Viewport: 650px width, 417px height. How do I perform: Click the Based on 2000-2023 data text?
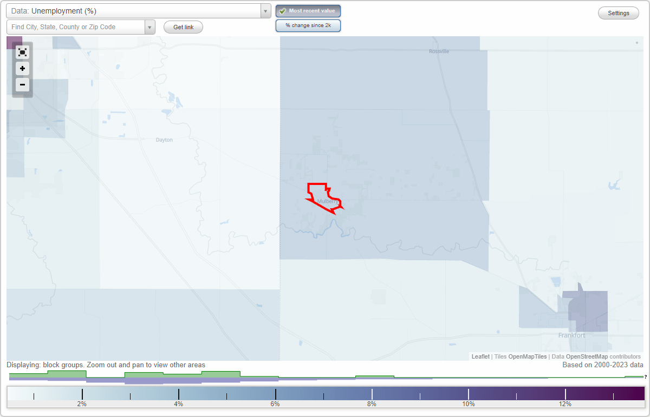603,365
